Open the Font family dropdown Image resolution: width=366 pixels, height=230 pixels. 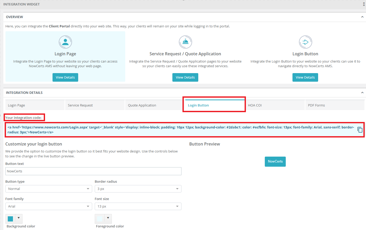[x=49, y=206]
